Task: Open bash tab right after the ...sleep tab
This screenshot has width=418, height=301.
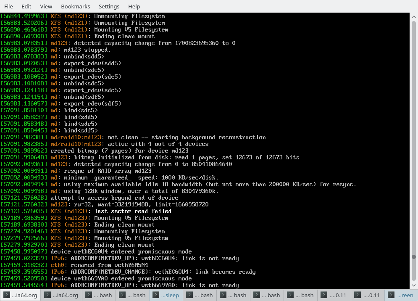Action: point(200,295)
